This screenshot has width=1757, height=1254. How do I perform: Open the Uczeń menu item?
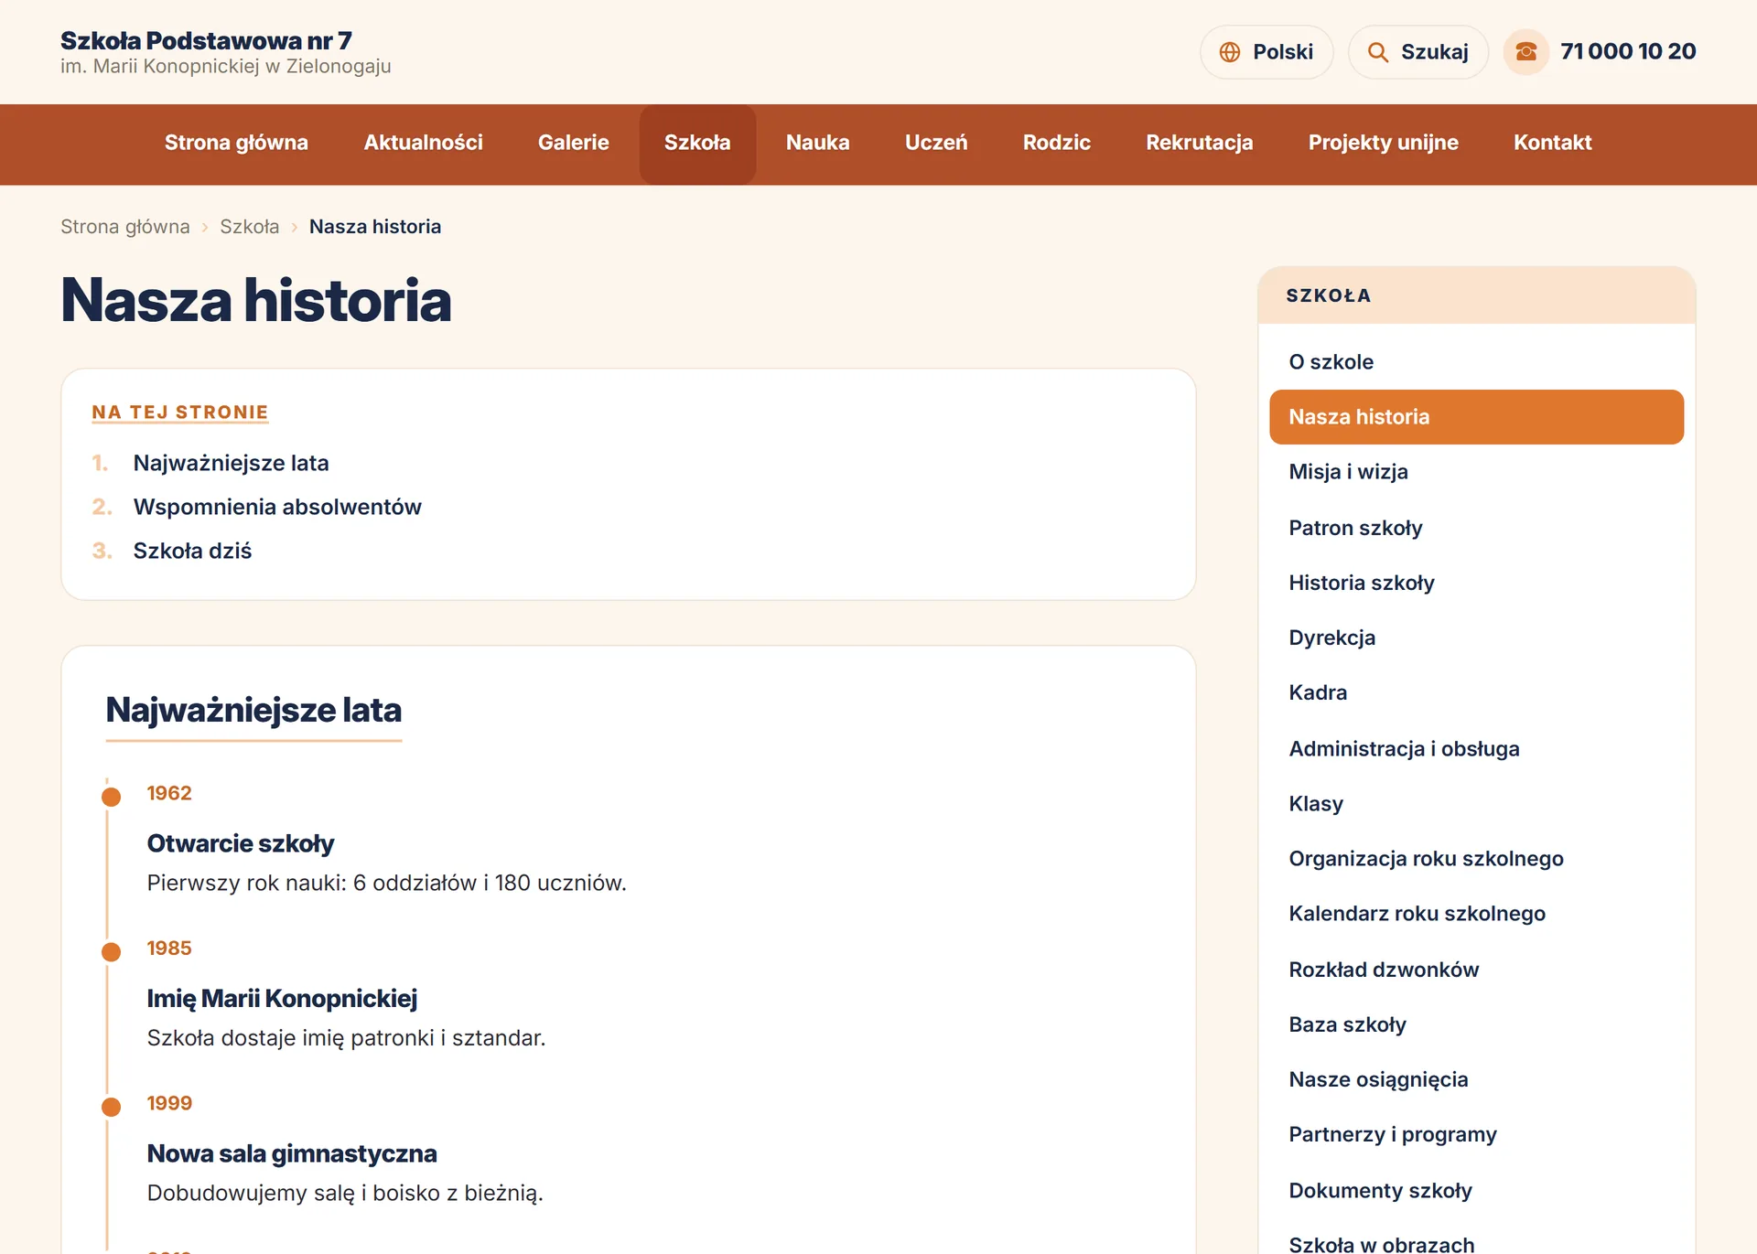[935, 143]
